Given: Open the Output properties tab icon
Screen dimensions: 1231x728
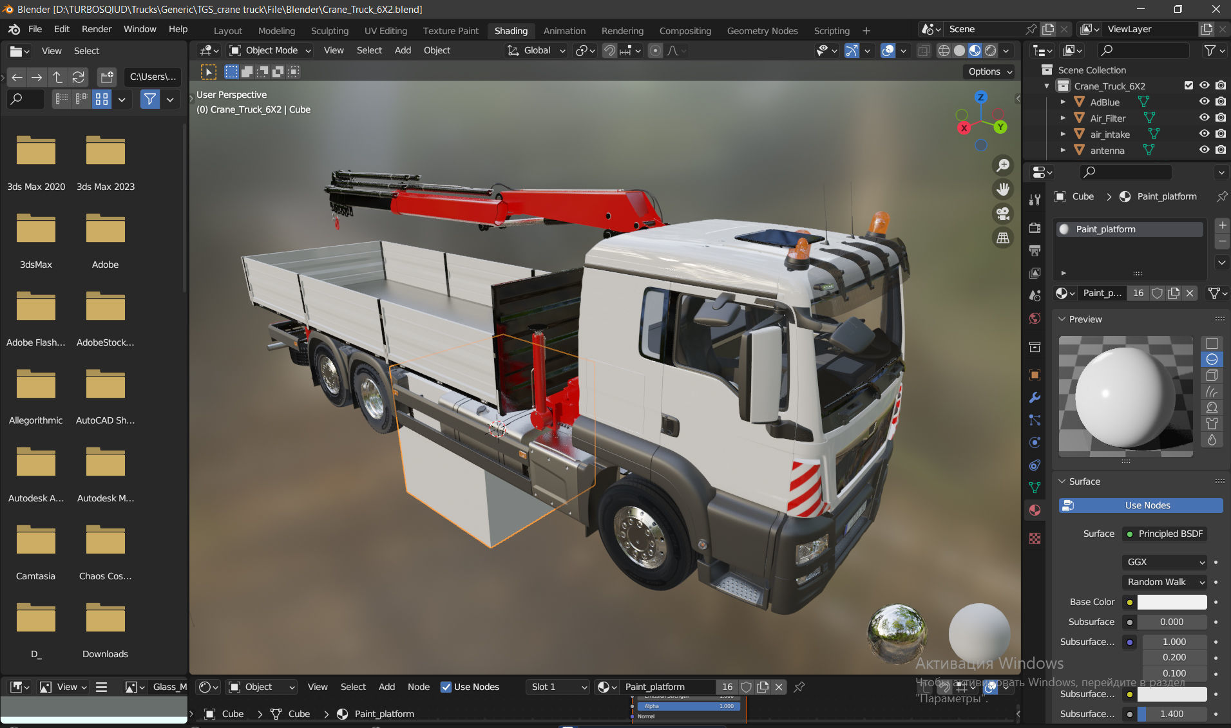Looking at the screenshot, I should click(1035, 250).
